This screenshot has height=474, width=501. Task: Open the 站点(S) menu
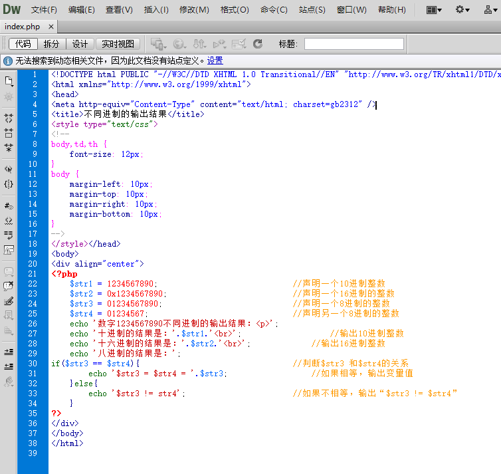312,10
